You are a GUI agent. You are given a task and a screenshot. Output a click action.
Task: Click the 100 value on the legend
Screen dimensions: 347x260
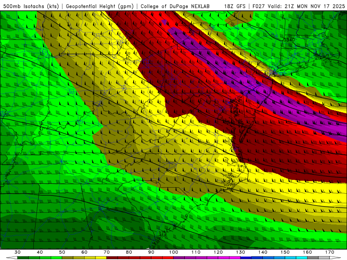click(x=174, y=252)
